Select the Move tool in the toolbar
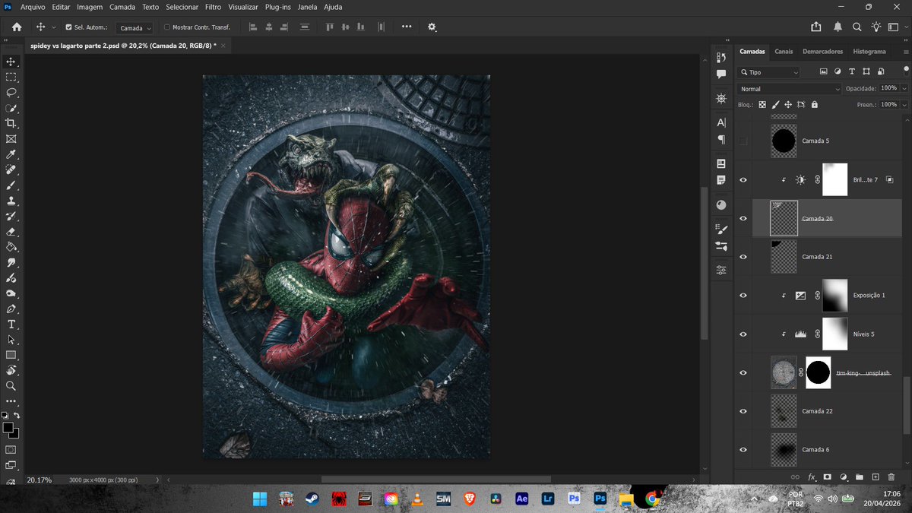The height and width of the screenshot is (513, 912). point(11,62)
